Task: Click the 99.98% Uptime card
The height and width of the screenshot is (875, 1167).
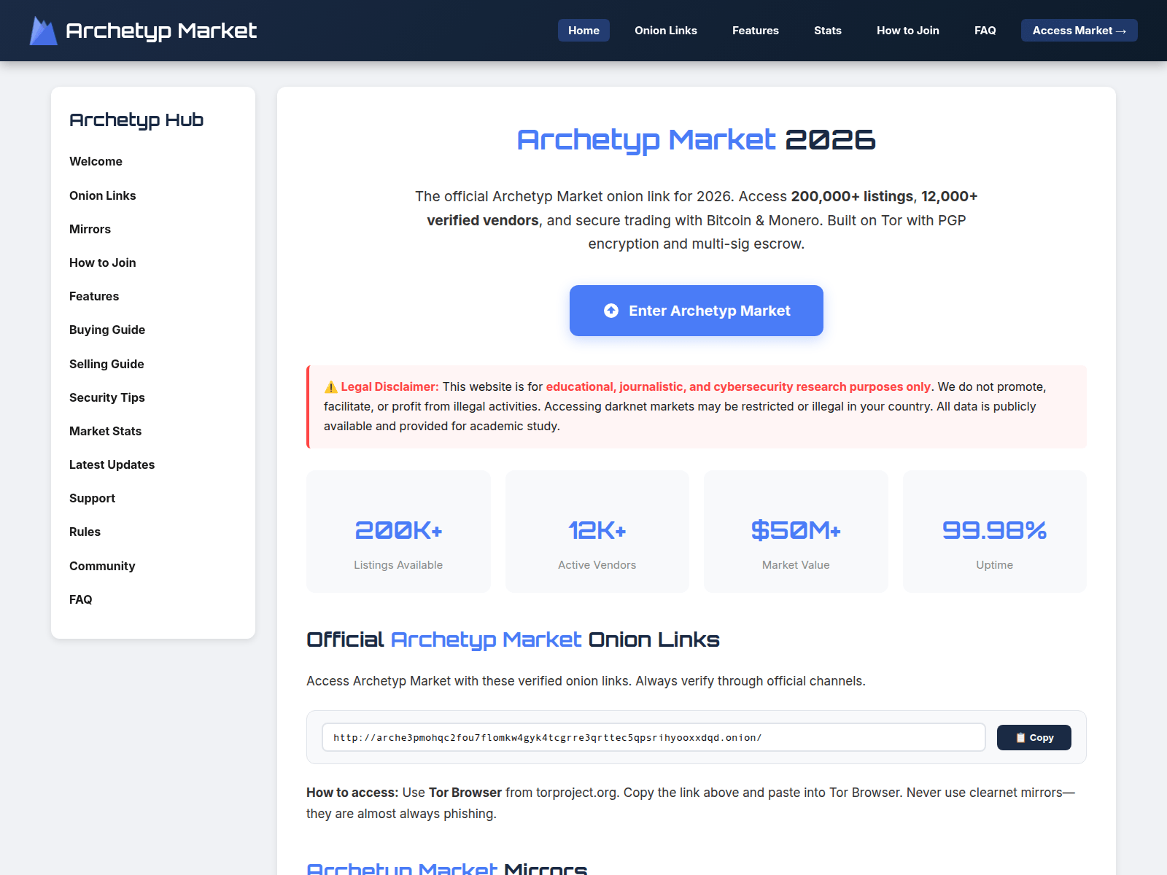Action: coord(995,532)
